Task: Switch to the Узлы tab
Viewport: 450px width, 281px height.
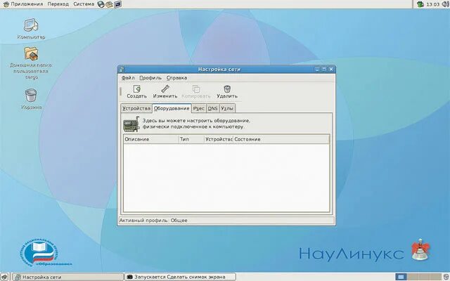Action: point(227,108)
